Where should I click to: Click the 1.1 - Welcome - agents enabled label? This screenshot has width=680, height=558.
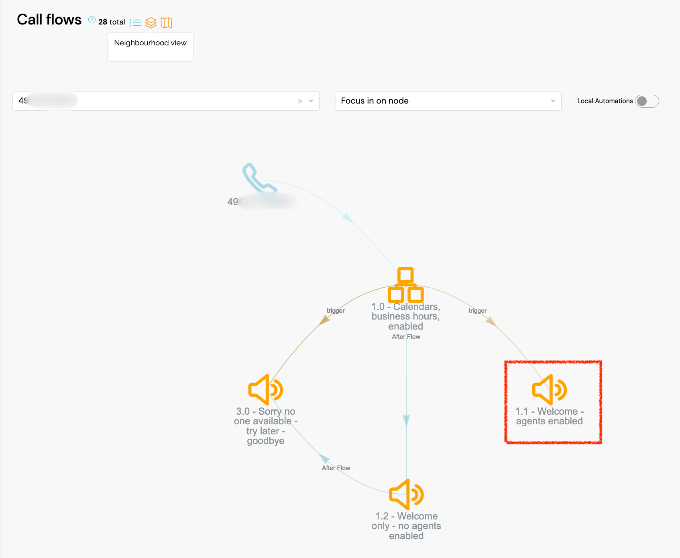(549, 416)
